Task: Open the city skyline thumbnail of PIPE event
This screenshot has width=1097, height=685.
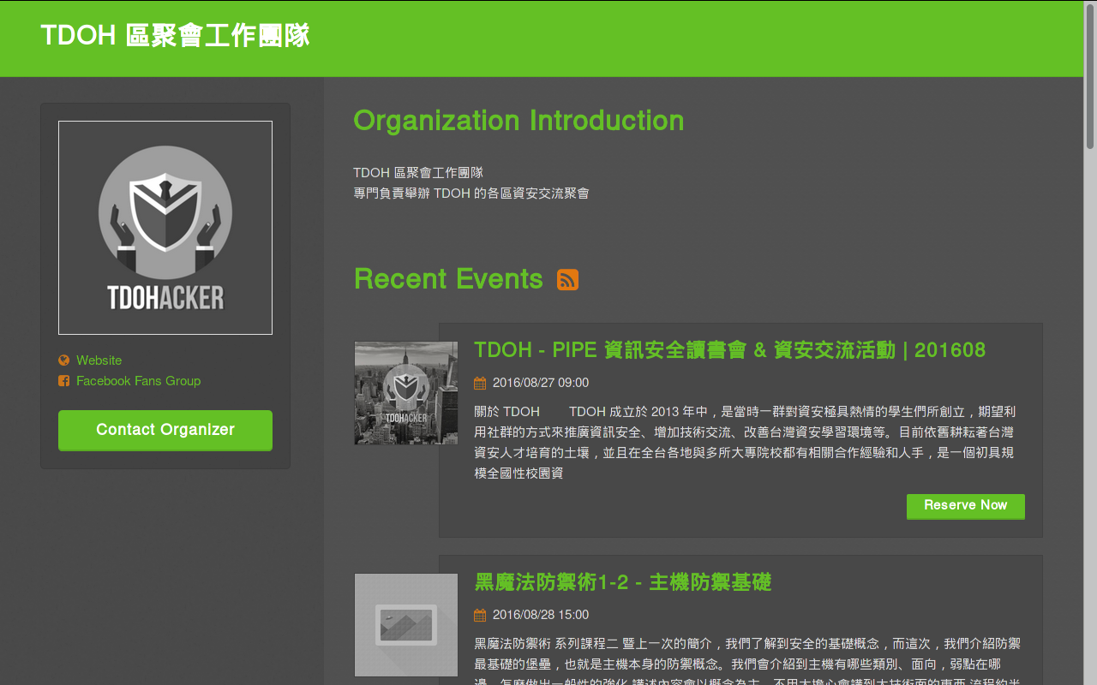Action: pos(406,393)
